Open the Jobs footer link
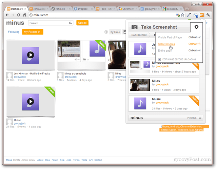 [x=69, y=160]
